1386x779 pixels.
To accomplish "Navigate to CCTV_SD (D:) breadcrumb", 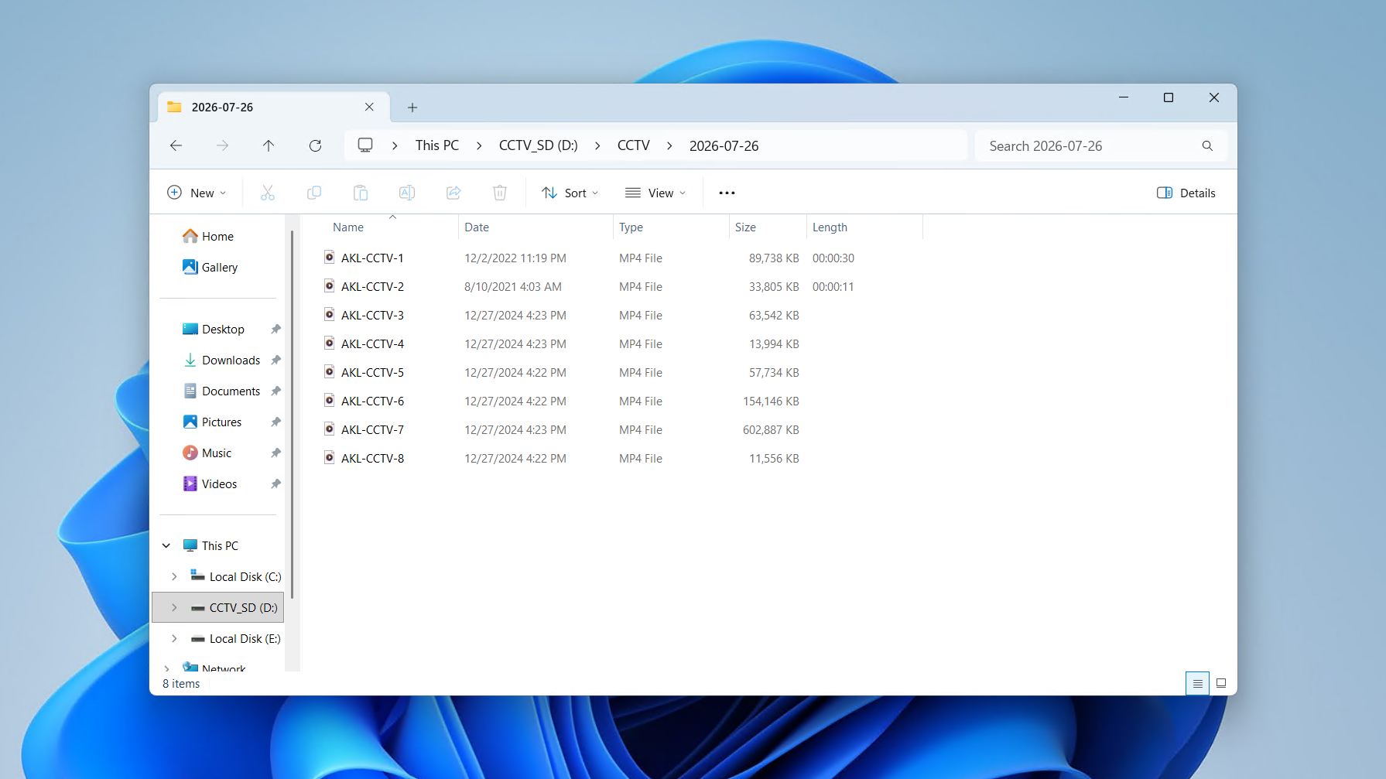I will pyautogui.click(x=539, y=145).
